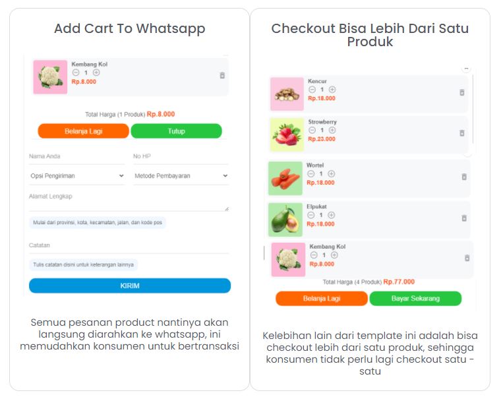Click the green Tutup button

177,131
